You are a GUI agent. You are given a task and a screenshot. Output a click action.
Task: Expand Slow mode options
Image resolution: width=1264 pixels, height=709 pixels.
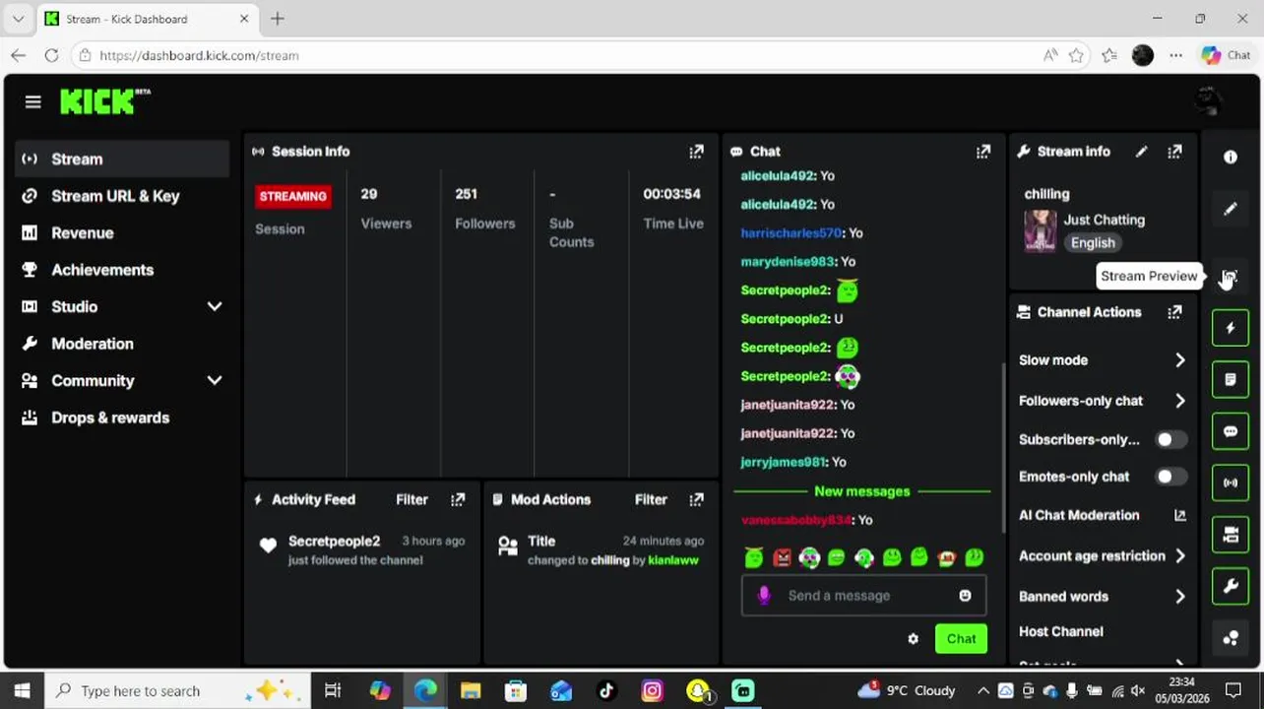(x=1179, y=360)
